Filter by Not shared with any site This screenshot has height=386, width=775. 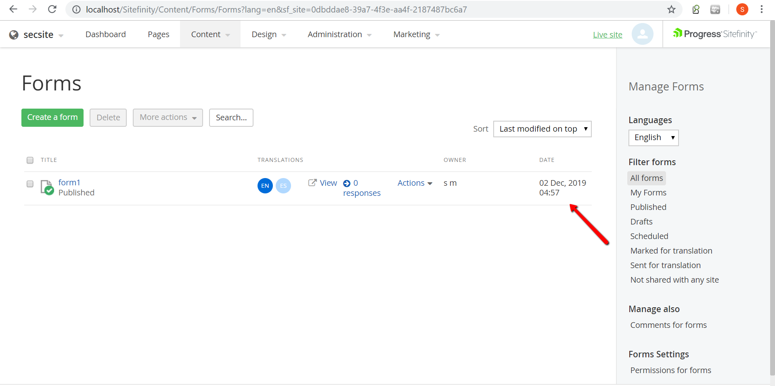tap(674, 280)
